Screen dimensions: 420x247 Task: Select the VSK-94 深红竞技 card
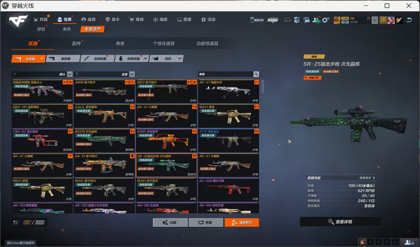42,141
